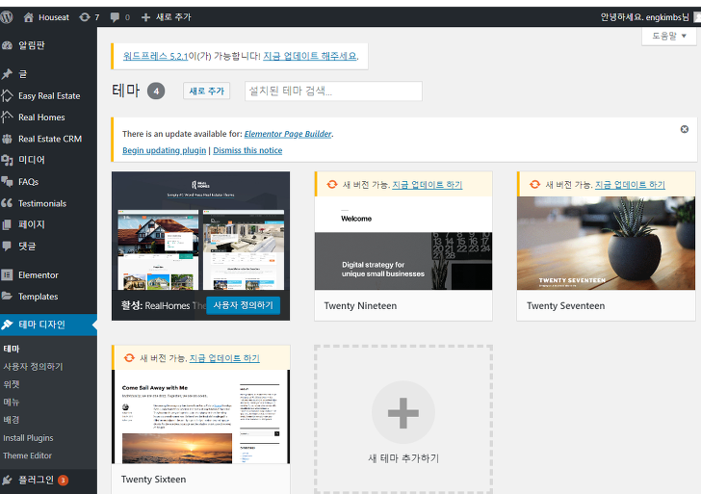Click the 워드프레스 5.2.1 link
The image size is (701, 494).
(x=155, y=56)
